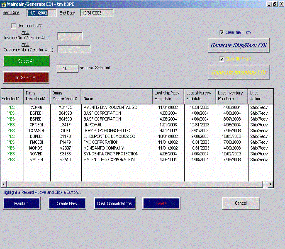Click vendor code DOWEDI

click(37, 131)
